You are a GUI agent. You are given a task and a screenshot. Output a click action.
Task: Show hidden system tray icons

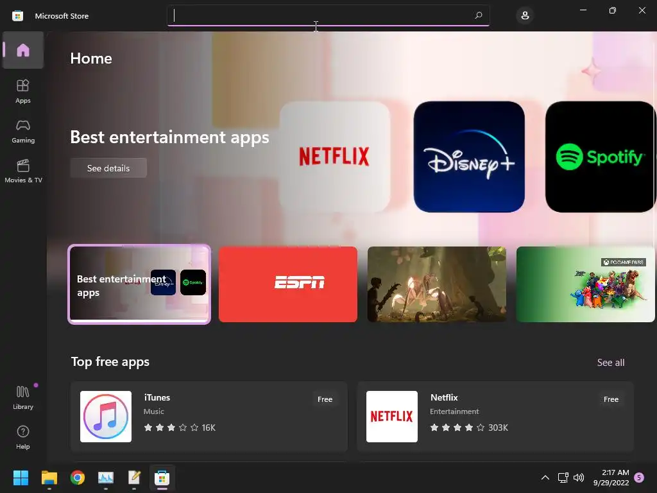(x=545, y=478)
